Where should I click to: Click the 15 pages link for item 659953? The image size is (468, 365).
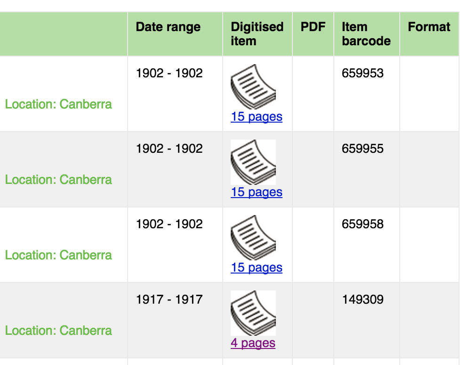(257, 116)
